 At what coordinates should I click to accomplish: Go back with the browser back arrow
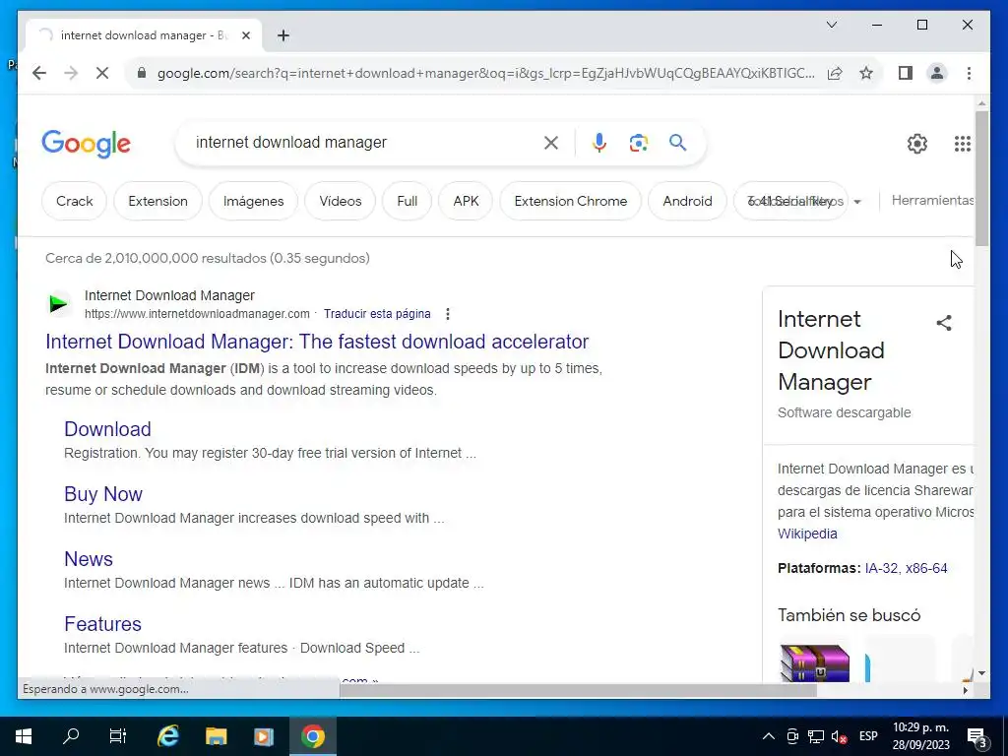39,73
